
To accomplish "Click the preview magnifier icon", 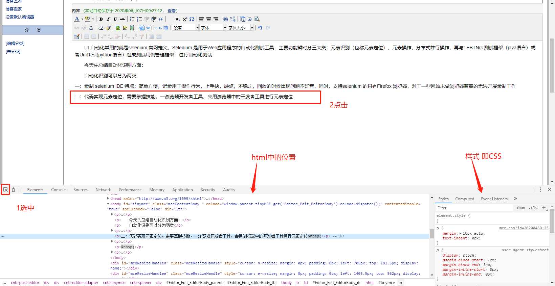I will tap(257, 19).
